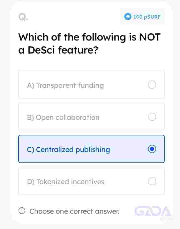Choose option A) Transparent funding card

click(x=92, y=85)
